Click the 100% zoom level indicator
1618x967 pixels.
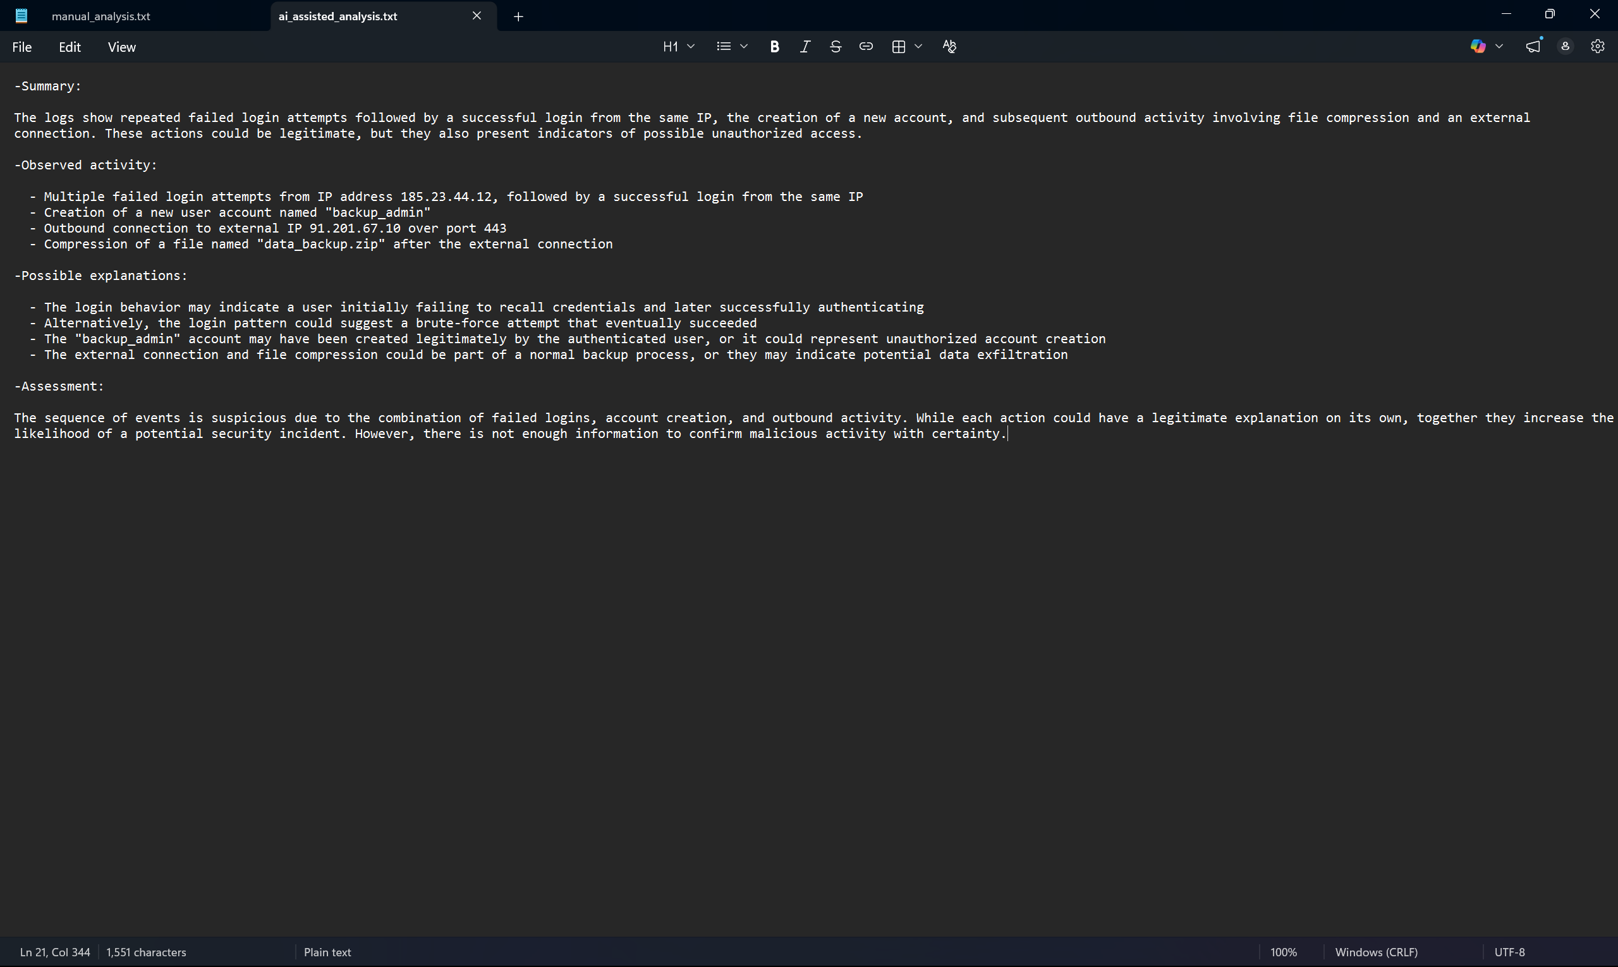click(1283, 952)
